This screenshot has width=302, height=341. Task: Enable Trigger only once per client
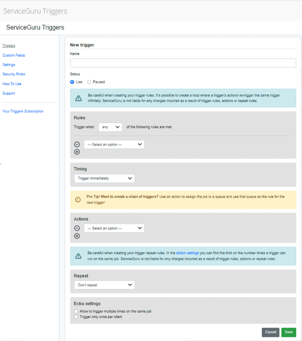(x=76, y=317)
